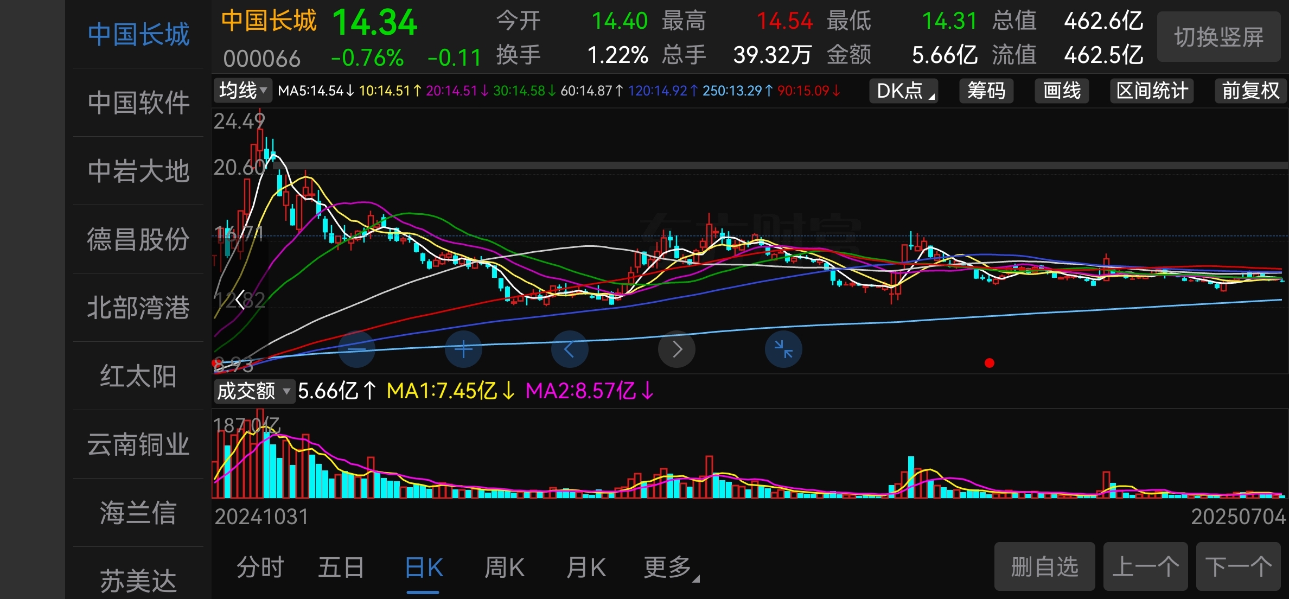The width and height of the screenshot is (1289, 599).
Task: Click the magenta 20:14.51 MA value
Action: tap(457, 91)
